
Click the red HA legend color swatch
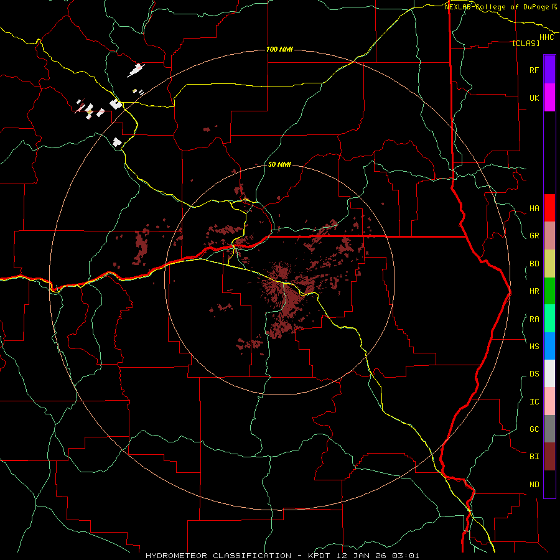(x=549, y=208)
